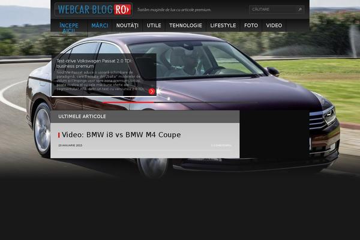The width and height of the screenshot is (360, 240).
Task: Click the 23 ianuarie 2015 date
Action: (70, 145)
